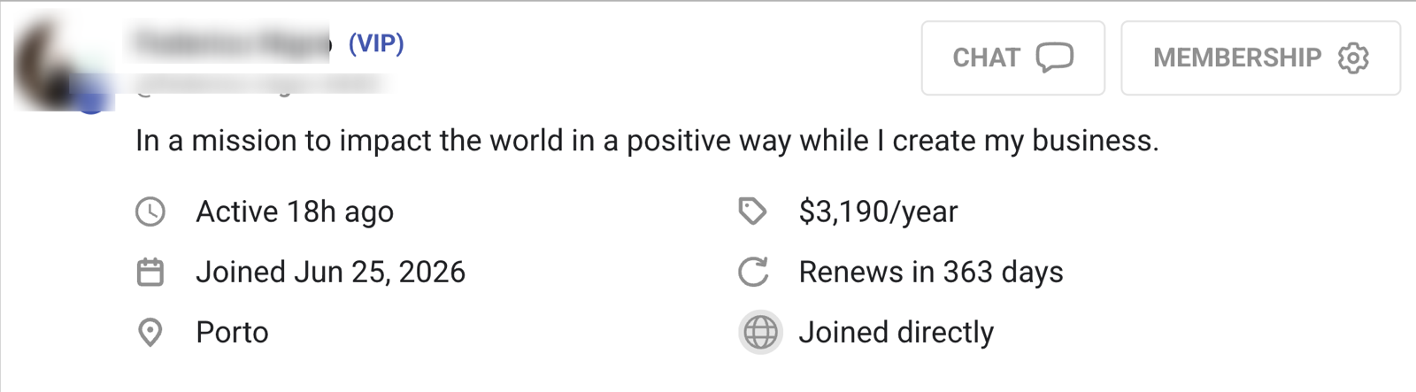The image size is (1416, 392).
Task: Click the speech bubble chat icon
Action: click(x=1055, y=58)
